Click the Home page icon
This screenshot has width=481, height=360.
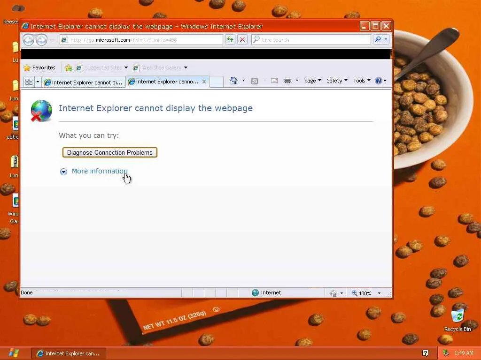click(x=234, y=81)
